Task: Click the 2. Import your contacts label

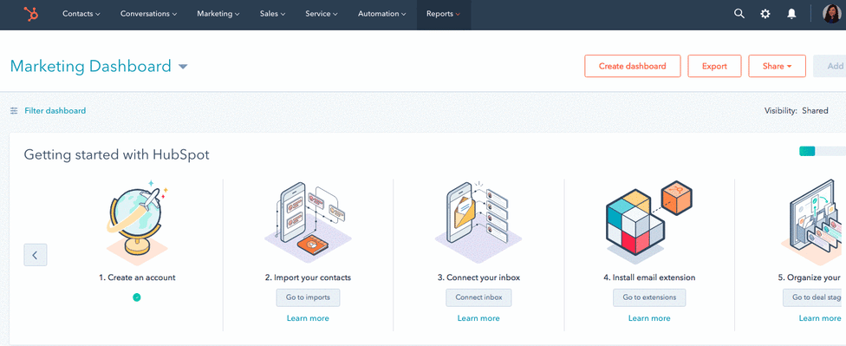Action: [308, 277]
